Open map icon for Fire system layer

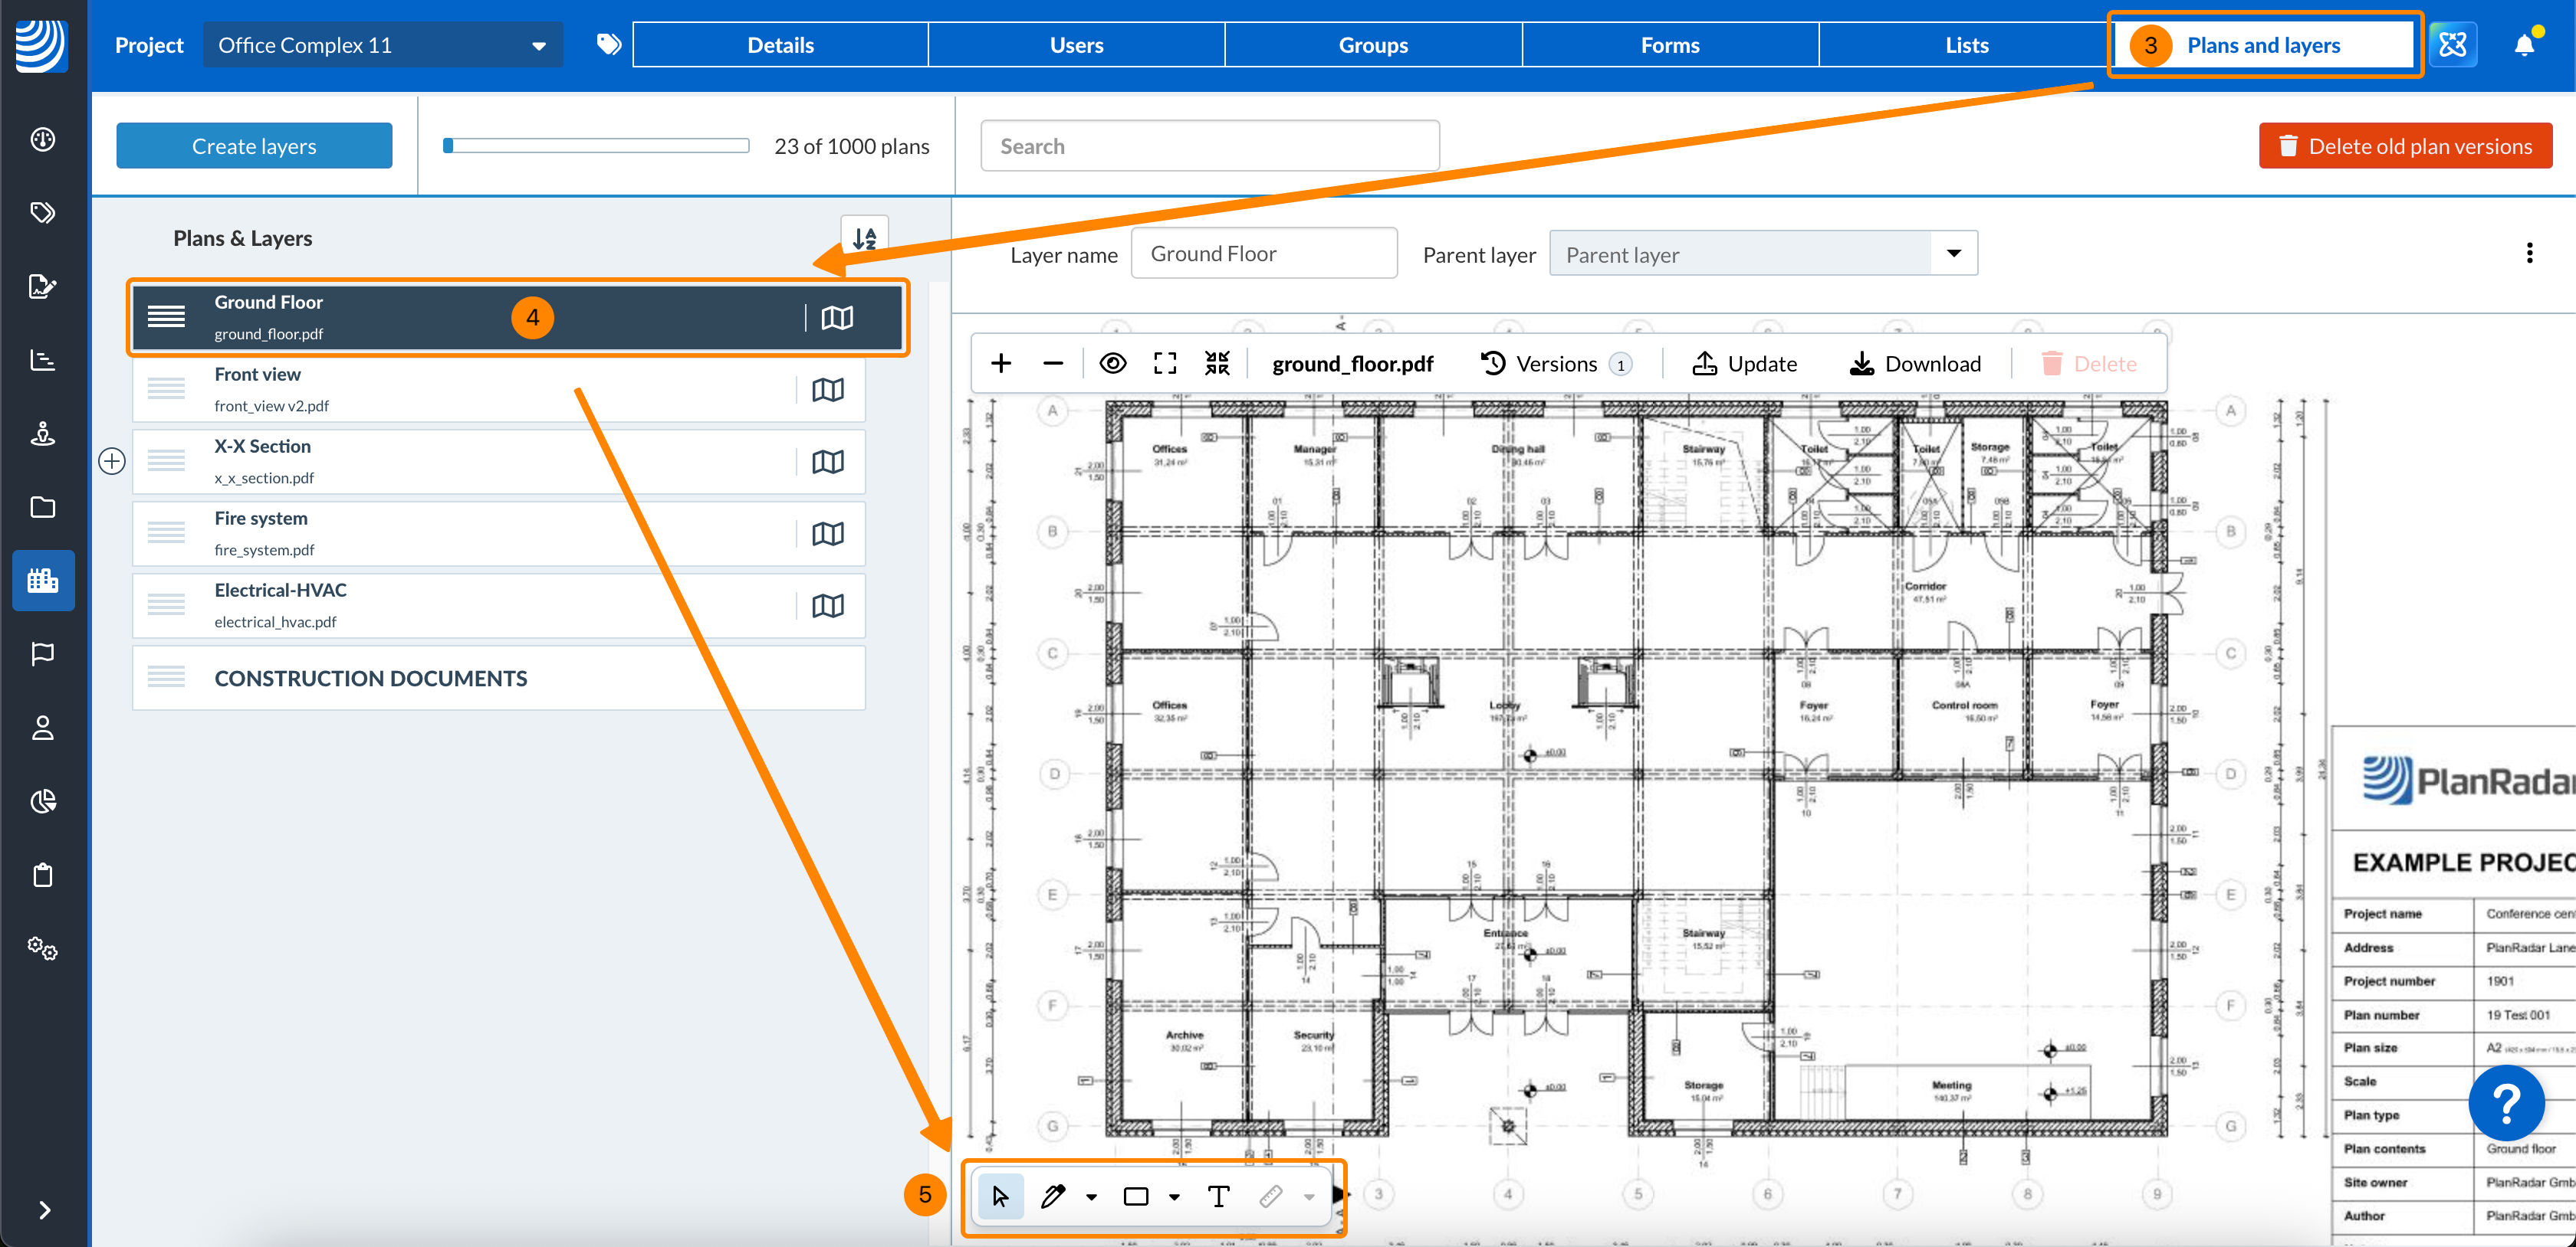pos(828,534)
